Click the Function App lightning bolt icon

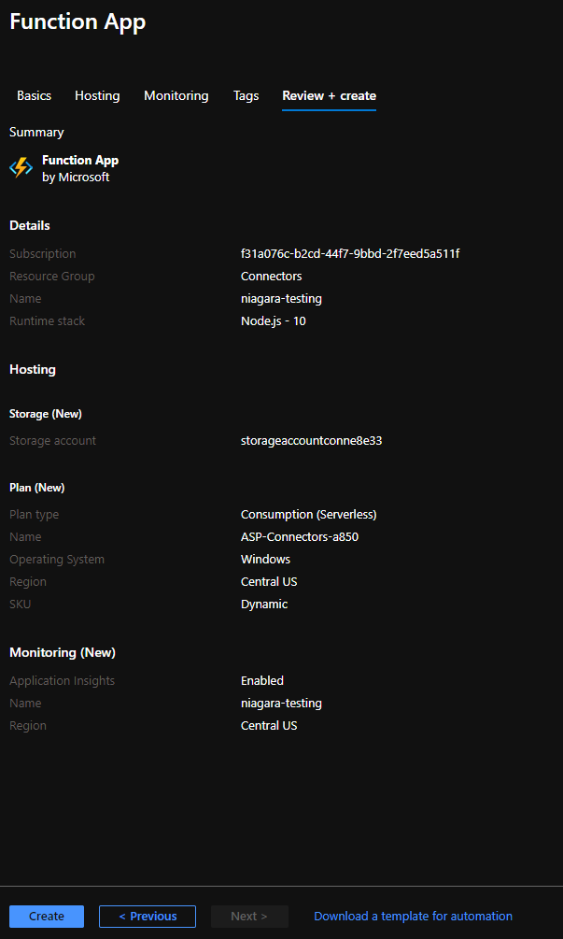tap(21, 167)
